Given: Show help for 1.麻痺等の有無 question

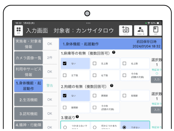Looking at the screenshot, I should tap(114, 52).
